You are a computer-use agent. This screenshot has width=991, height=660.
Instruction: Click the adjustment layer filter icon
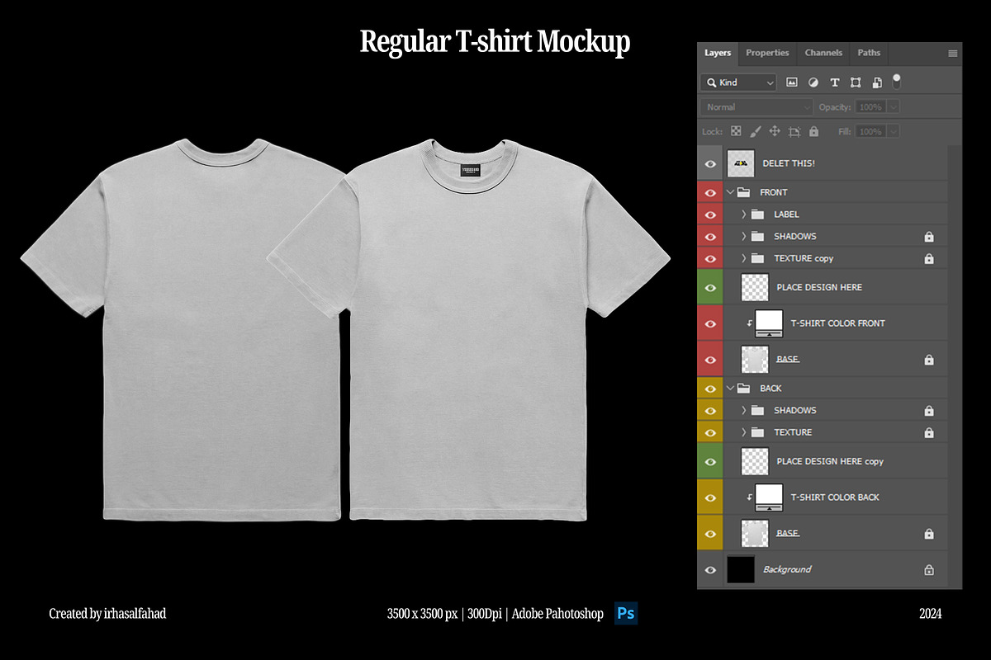tap(813, 82)
